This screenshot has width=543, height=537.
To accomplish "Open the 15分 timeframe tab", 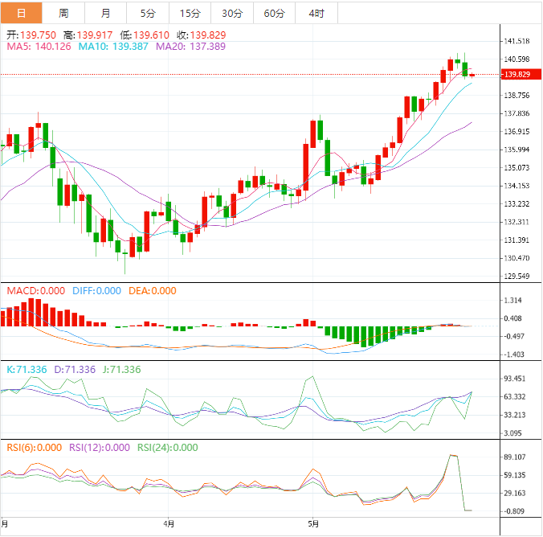I will click(x=190, y=13).
